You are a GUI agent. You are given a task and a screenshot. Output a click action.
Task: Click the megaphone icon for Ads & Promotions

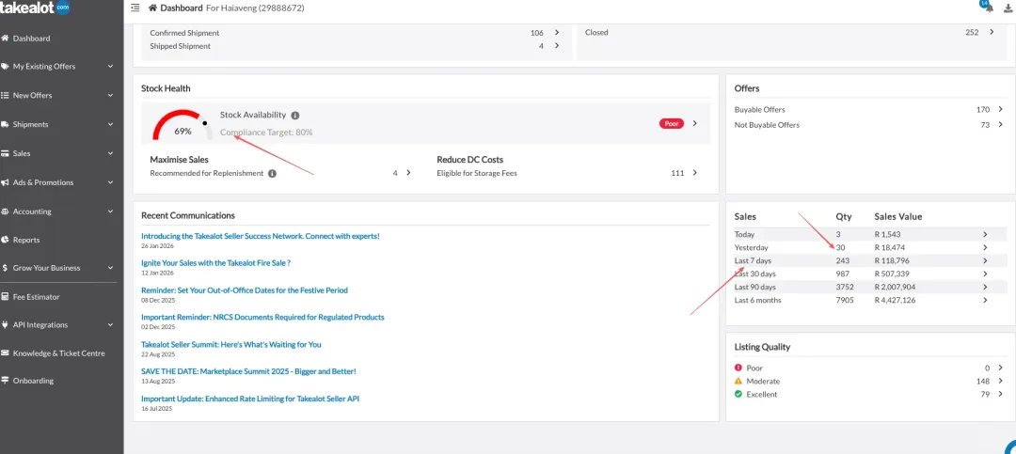click(6, 182)
